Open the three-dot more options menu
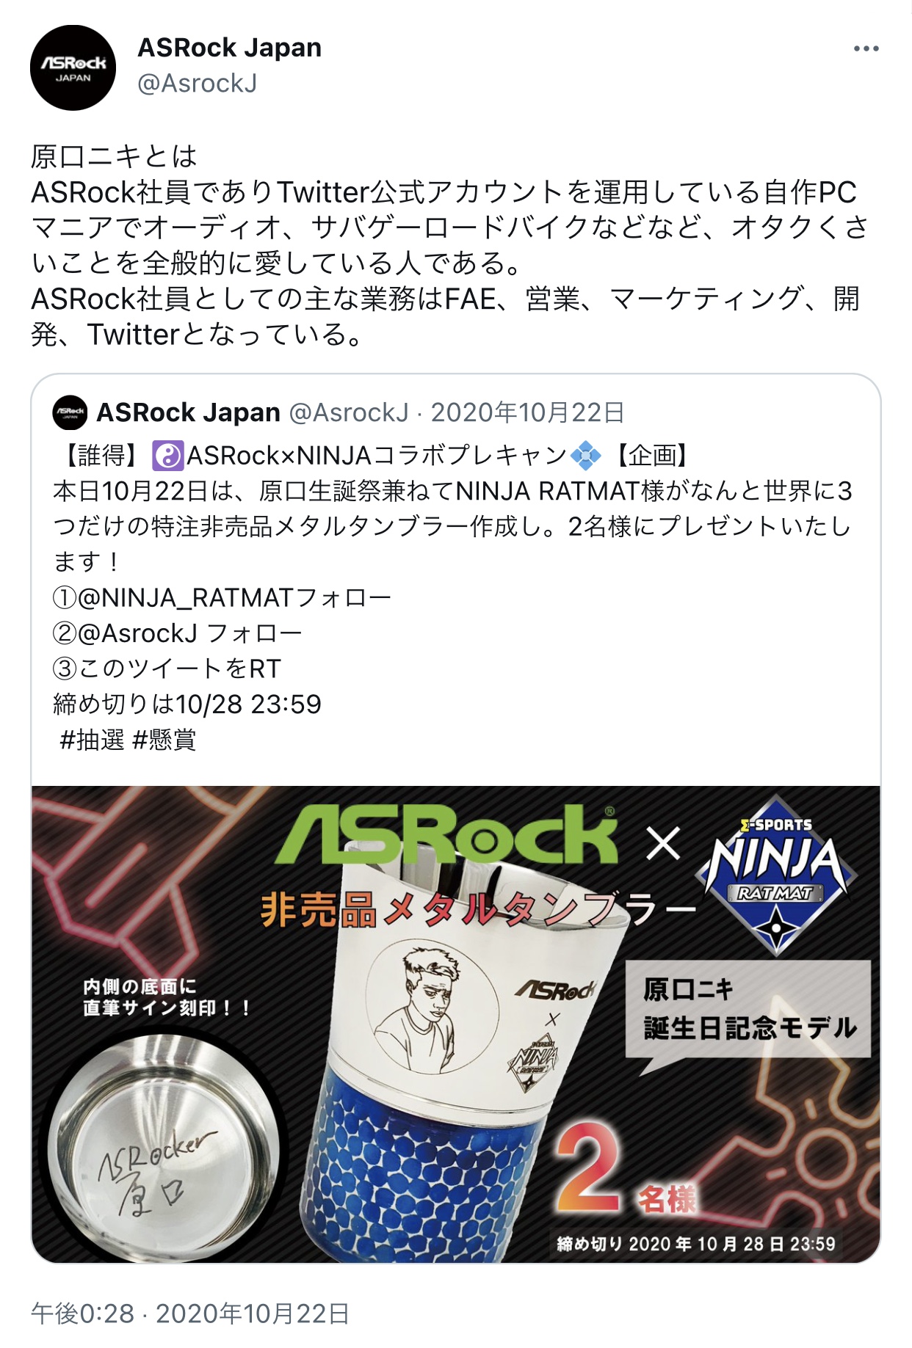Viewport: 912px width, 1348px height. pos(866,49)
